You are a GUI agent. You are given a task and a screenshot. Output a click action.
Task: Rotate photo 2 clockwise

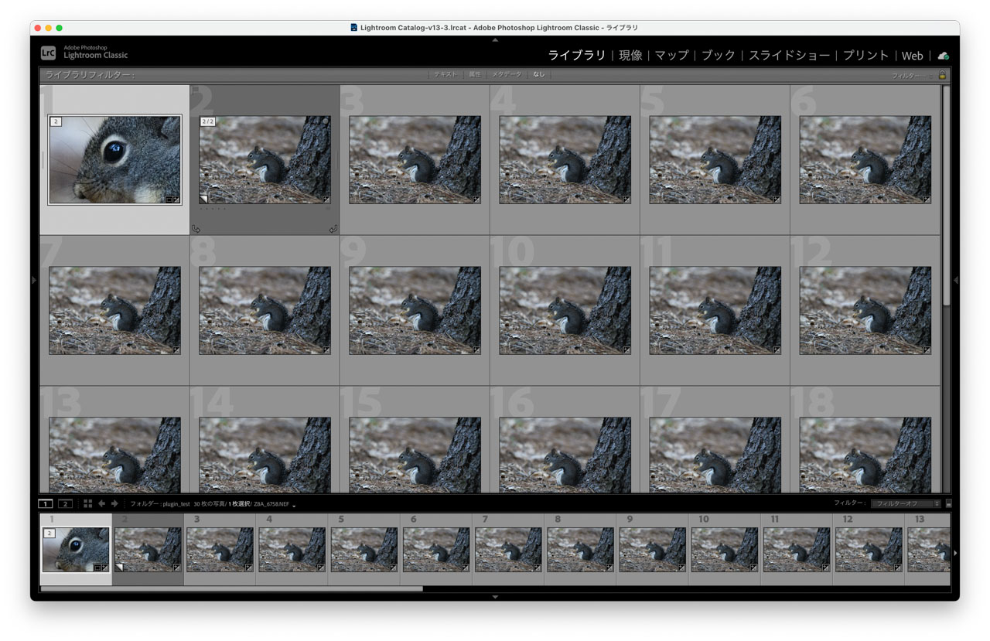(x=333, y=229)
